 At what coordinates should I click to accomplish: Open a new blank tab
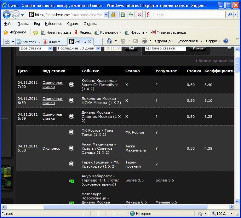click(x=98, y=42)
